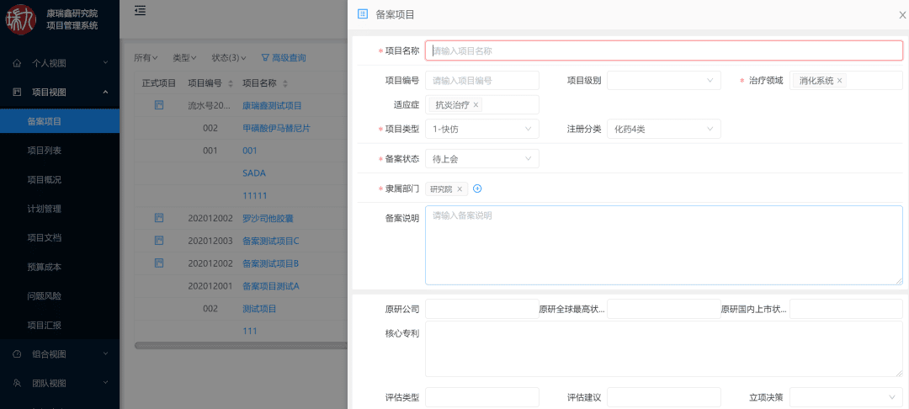Sort by the 项目编号 column
909x409 pixels.
pos(231,83)
